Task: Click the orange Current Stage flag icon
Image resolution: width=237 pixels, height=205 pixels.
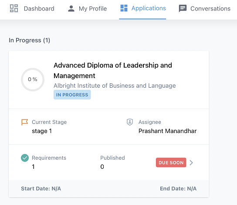Action: tap(24, 122)
